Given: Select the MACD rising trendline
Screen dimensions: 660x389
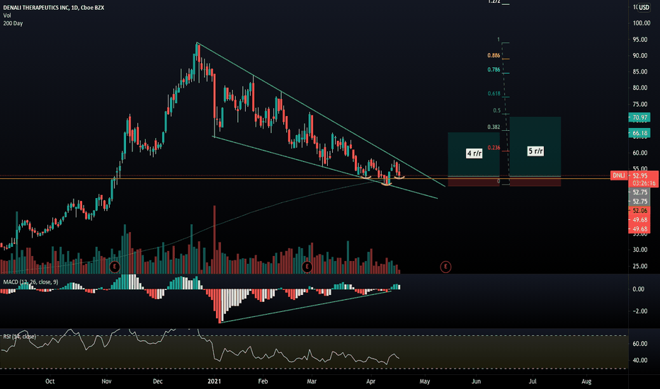Looking at the screenshot, I should coord(305,306).
